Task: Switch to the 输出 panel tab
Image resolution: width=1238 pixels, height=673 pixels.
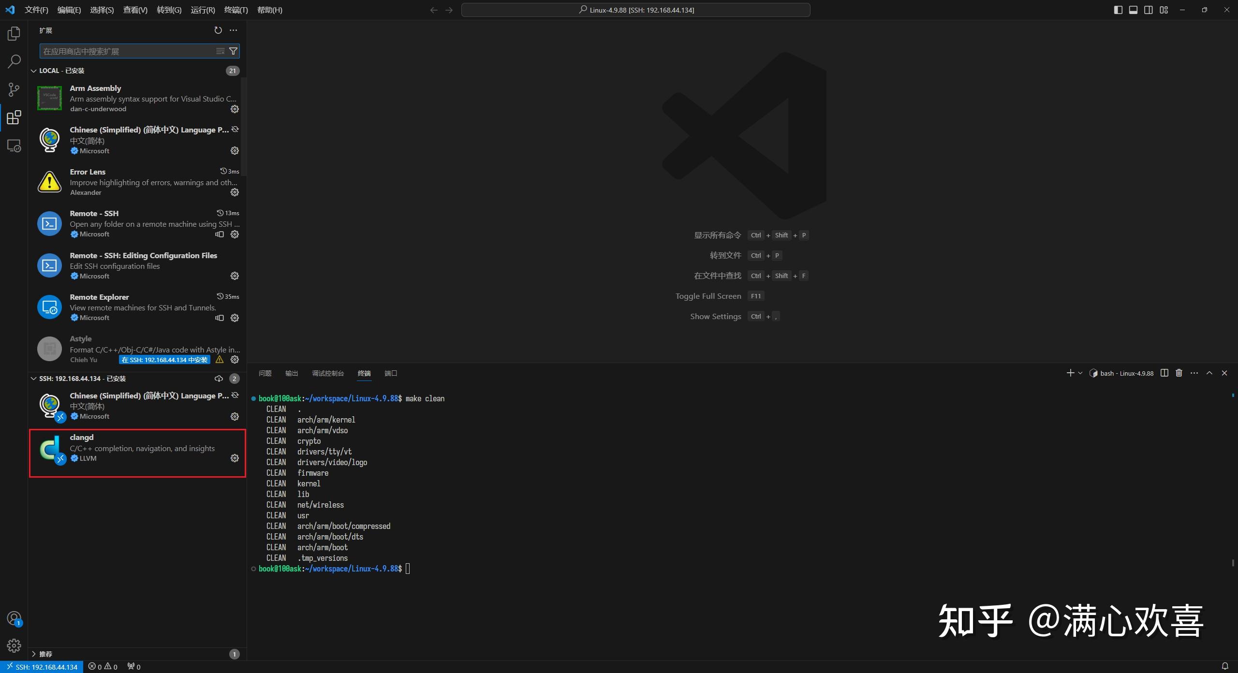Action: (x=291, y=373)
